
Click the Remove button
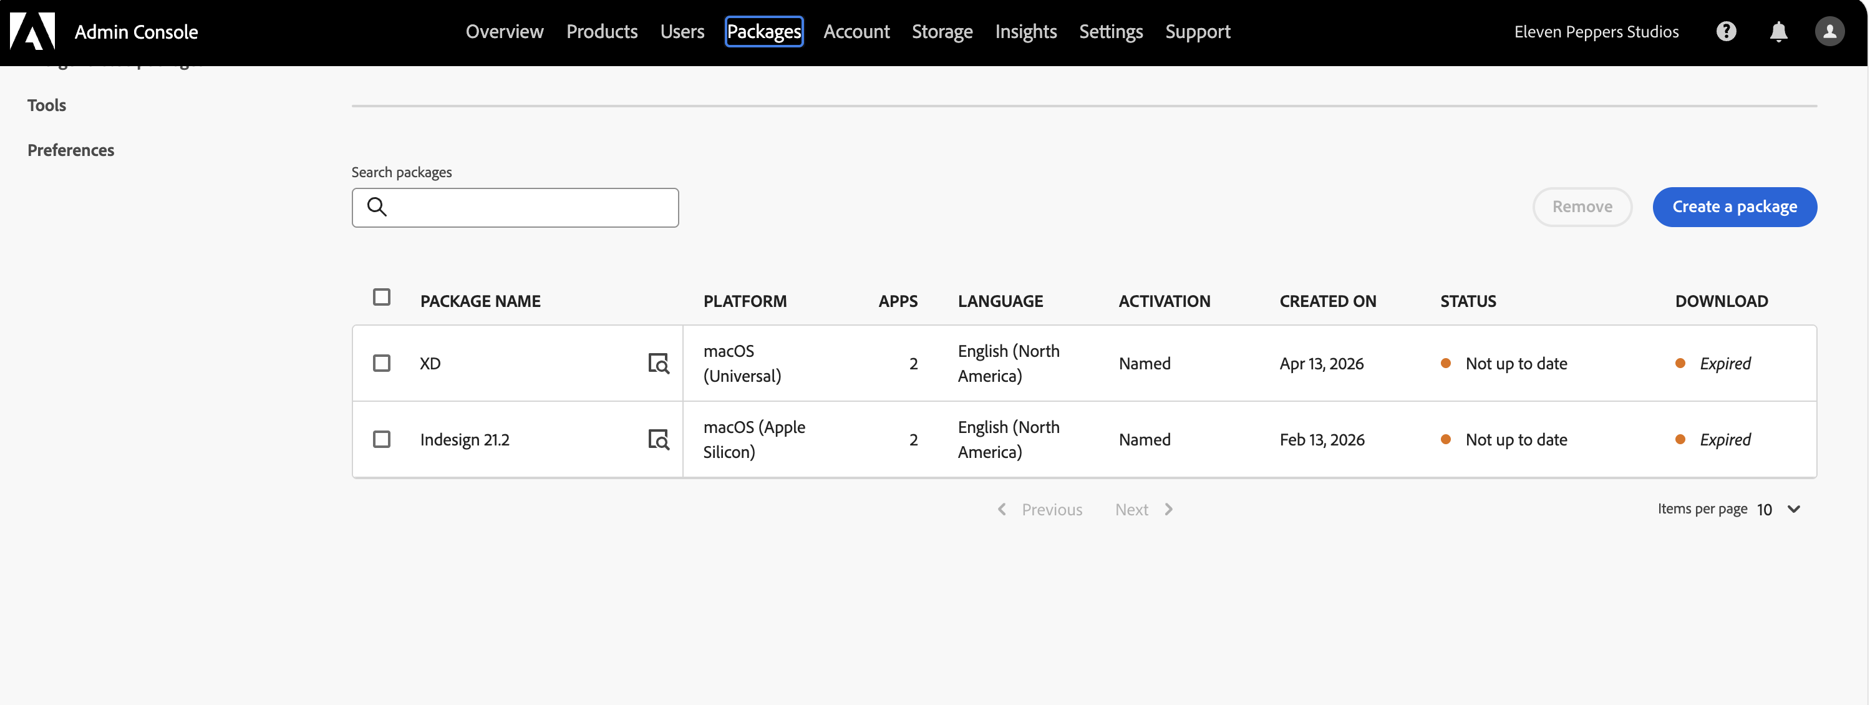point(1582,207)
